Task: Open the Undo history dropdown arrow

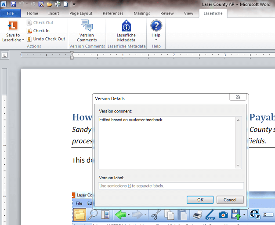Action: (x=27, y=4)
